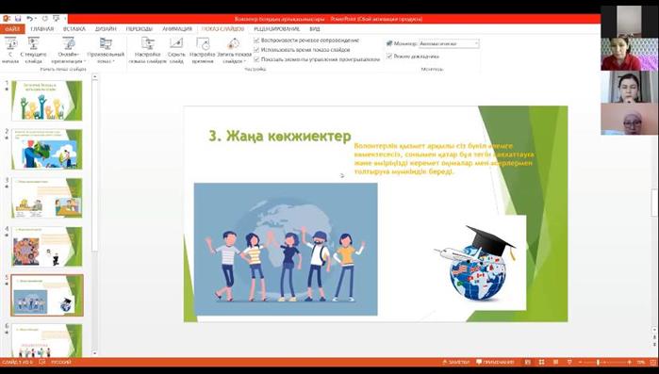
Task: Expand Record Slide Show dropdown arrow
Action: [245, 61]
